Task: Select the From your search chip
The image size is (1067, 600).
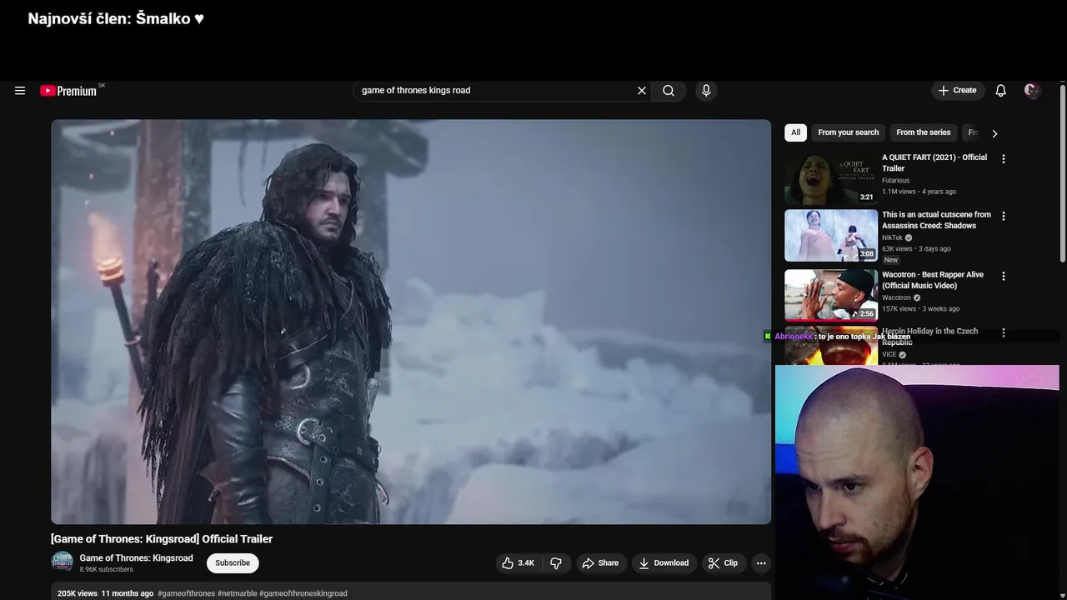Action: point(848,132)
